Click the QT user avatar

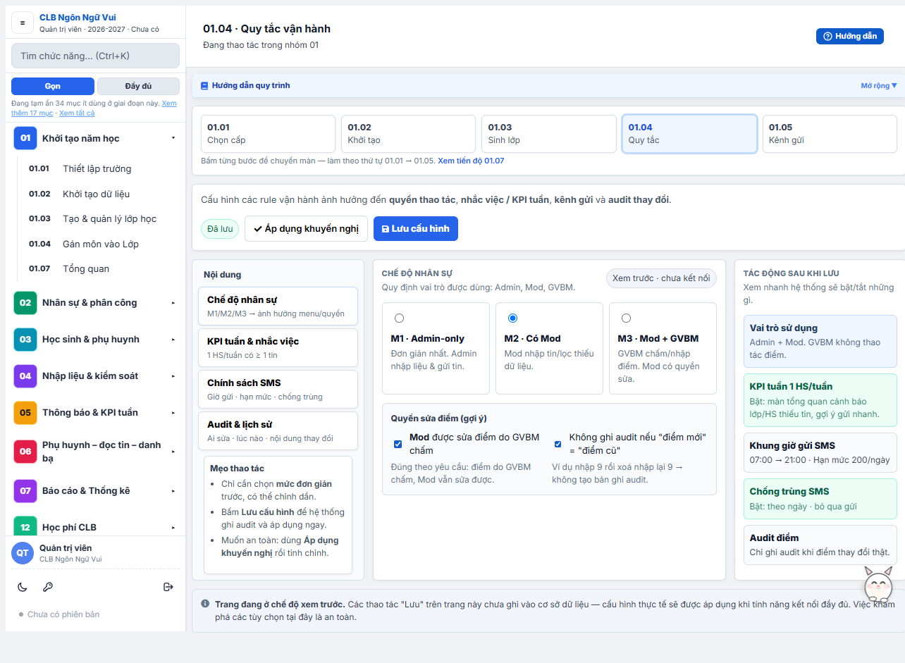[23, 553]
